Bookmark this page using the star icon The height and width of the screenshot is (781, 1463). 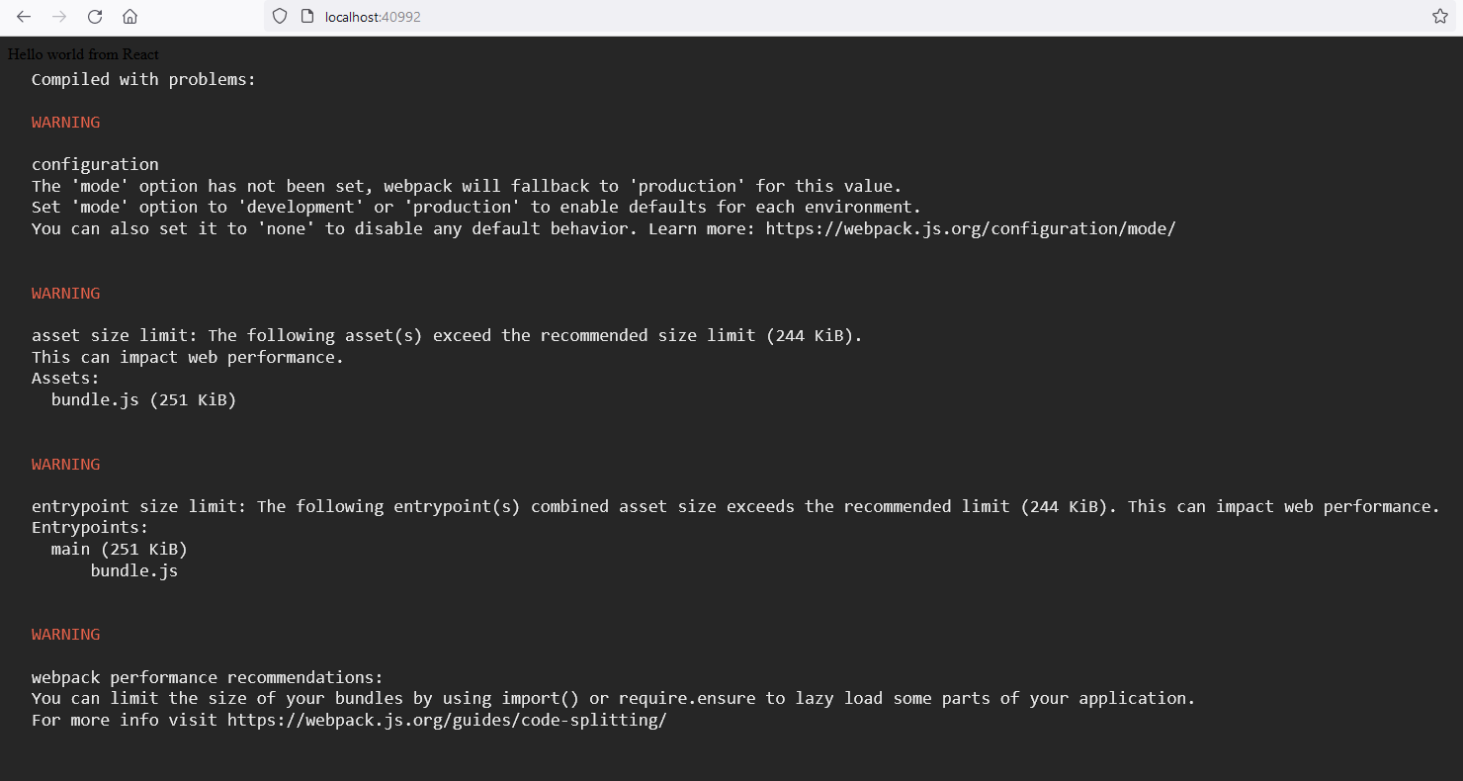pyautogui.click(x=1439, y=16)
